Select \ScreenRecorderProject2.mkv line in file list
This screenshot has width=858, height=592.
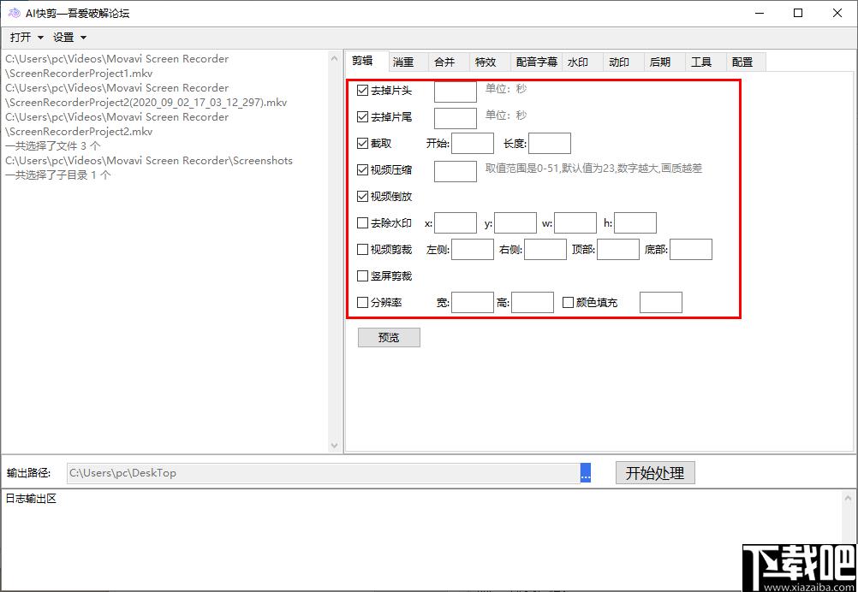tap(80, 131)
